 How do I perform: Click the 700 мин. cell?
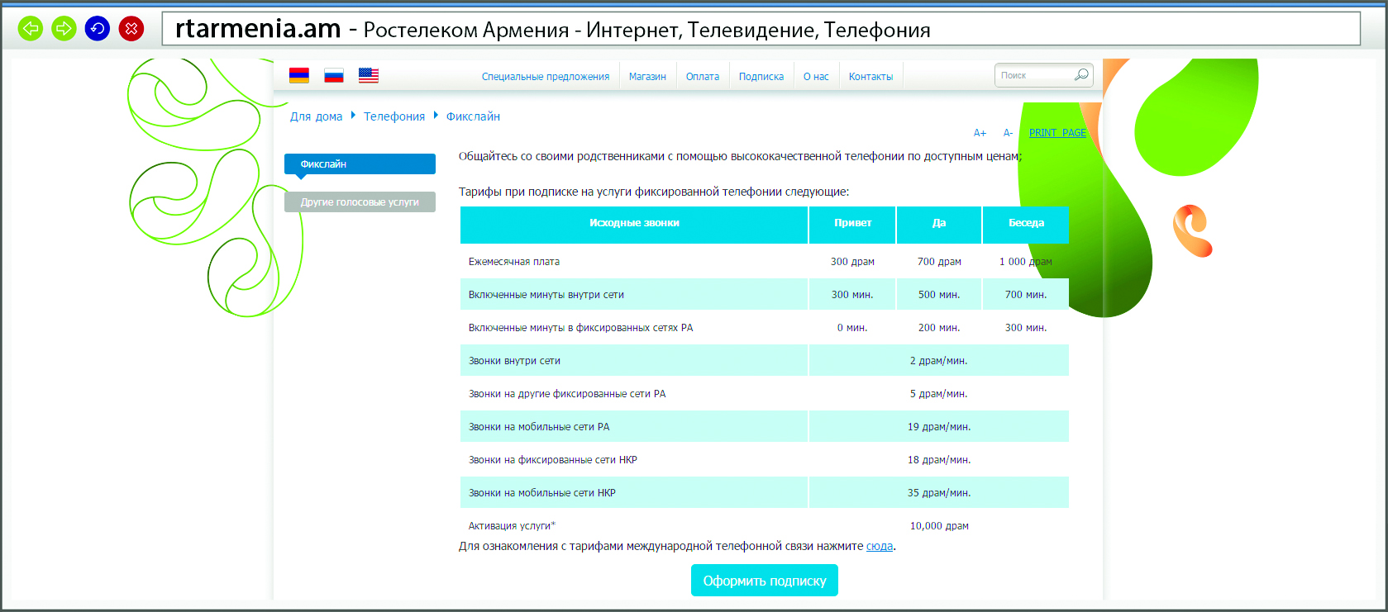pos(1026,295)
